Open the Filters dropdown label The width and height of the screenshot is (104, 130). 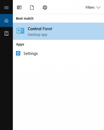pos(90,7)
